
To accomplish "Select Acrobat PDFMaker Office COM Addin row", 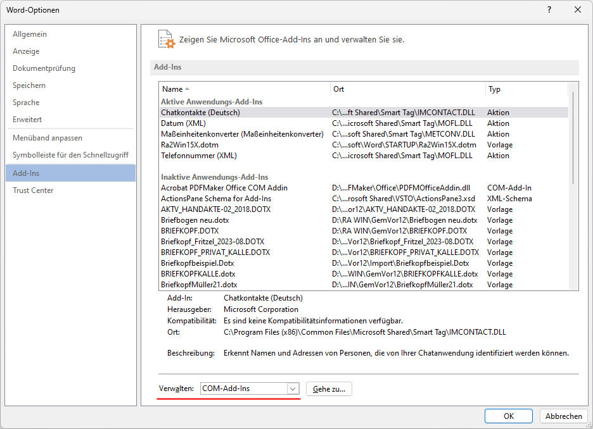I will pyautogui.click(x=224, y=188).
